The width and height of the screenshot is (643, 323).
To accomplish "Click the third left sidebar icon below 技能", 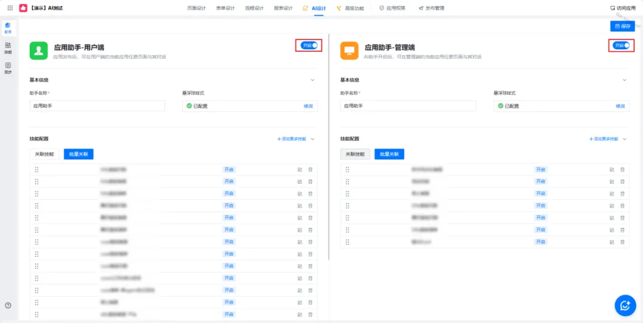I will pyautogui.click(x=8, y=67).
